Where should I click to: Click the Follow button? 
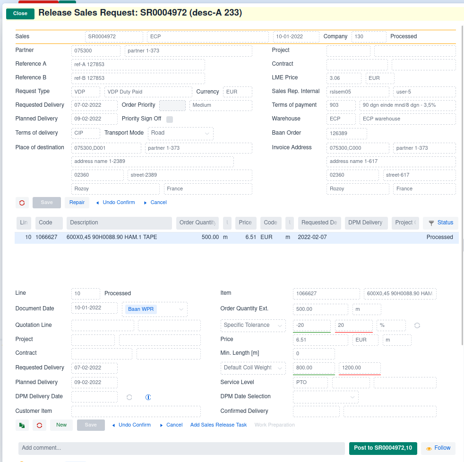tap(438, 448)
